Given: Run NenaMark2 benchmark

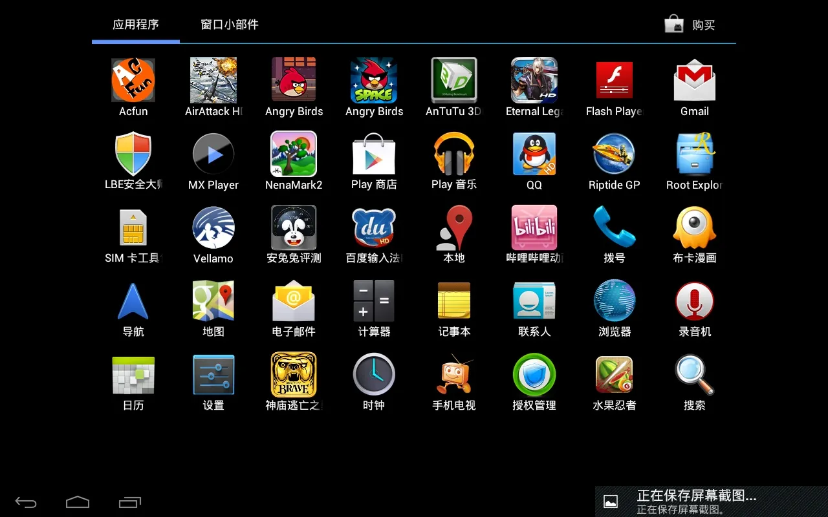Looking at the screenshot, I should [x=294, y=154].
